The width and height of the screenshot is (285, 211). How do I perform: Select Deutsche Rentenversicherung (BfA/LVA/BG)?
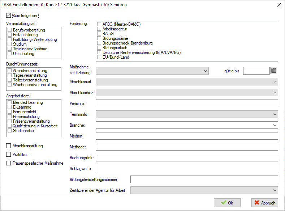coord(99,52)
